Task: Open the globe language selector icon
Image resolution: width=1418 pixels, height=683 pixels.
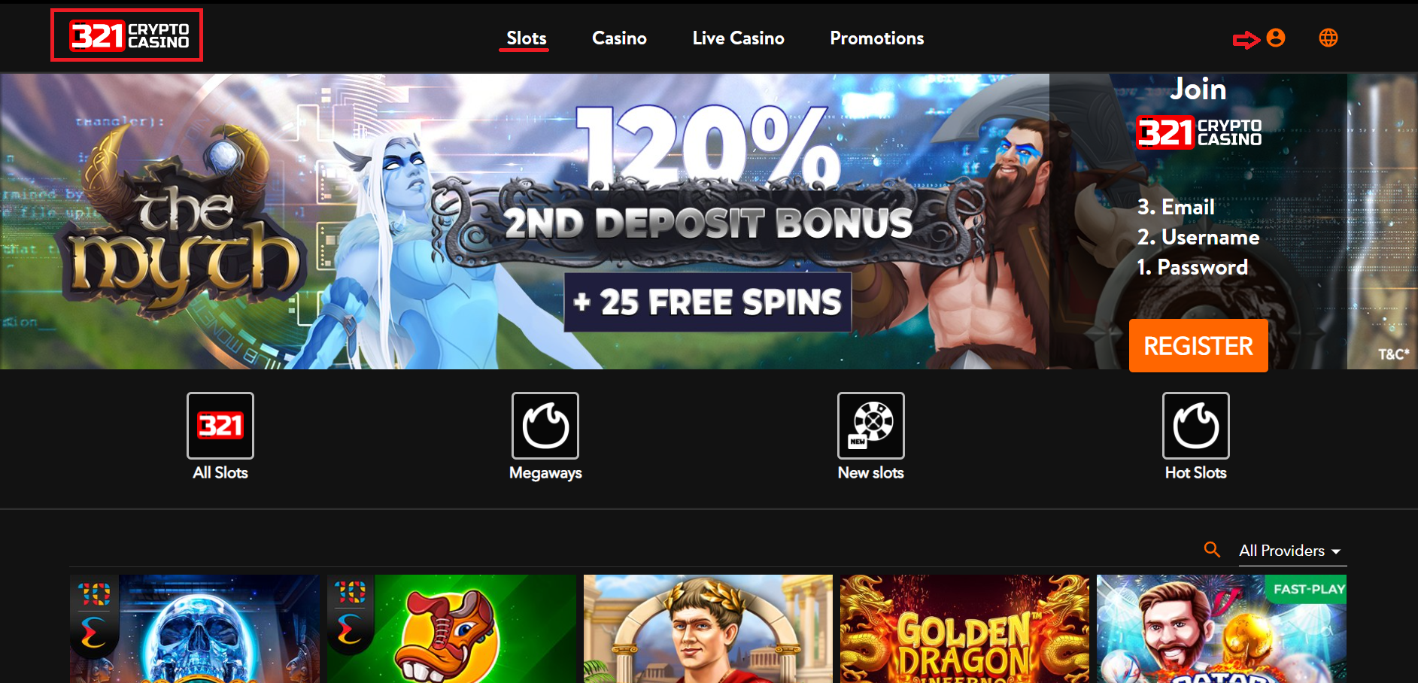Action: pyautogui.click(x=1328, y=38)
